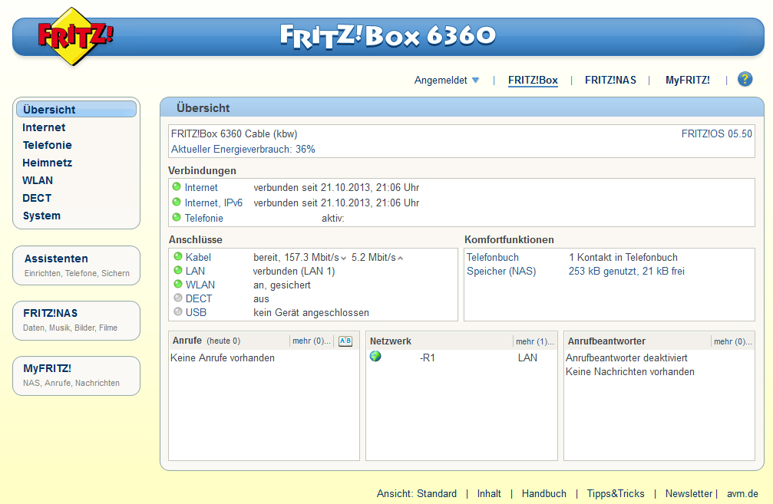Click mehr (0)... in Anrufe panel
The height and width of the screenshot is (504, 773).
pyautogui.click(x=312, y=341)
